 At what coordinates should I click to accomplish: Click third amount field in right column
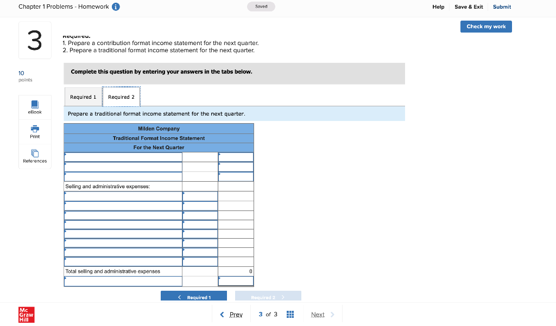[x=236, y=176]
